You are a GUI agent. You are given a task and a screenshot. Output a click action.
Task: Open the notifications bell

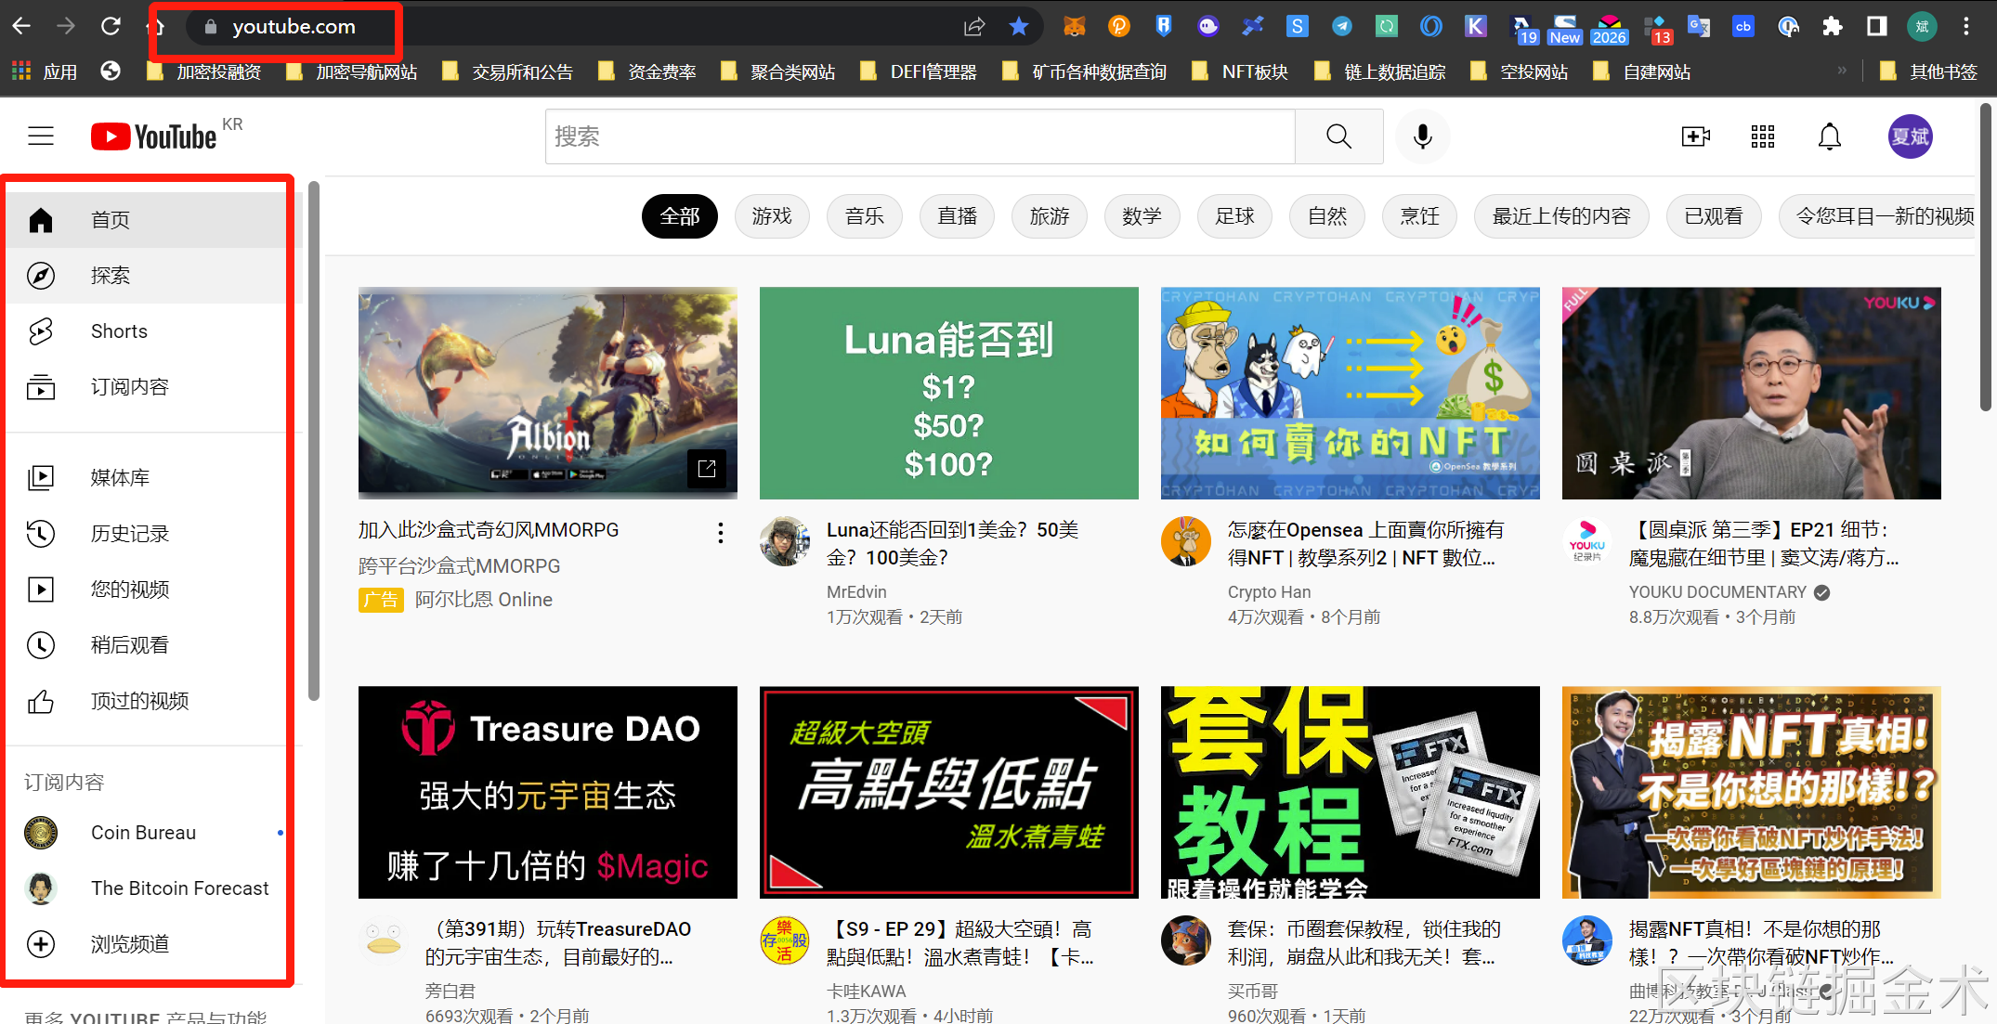click(x=1829, y=136)
